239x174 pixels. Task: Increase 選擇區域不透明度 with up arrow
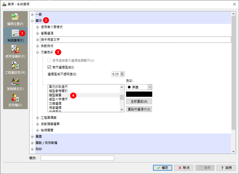[x=122, y=73]
